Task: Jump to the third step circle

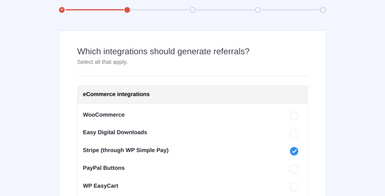Action: 192,10
